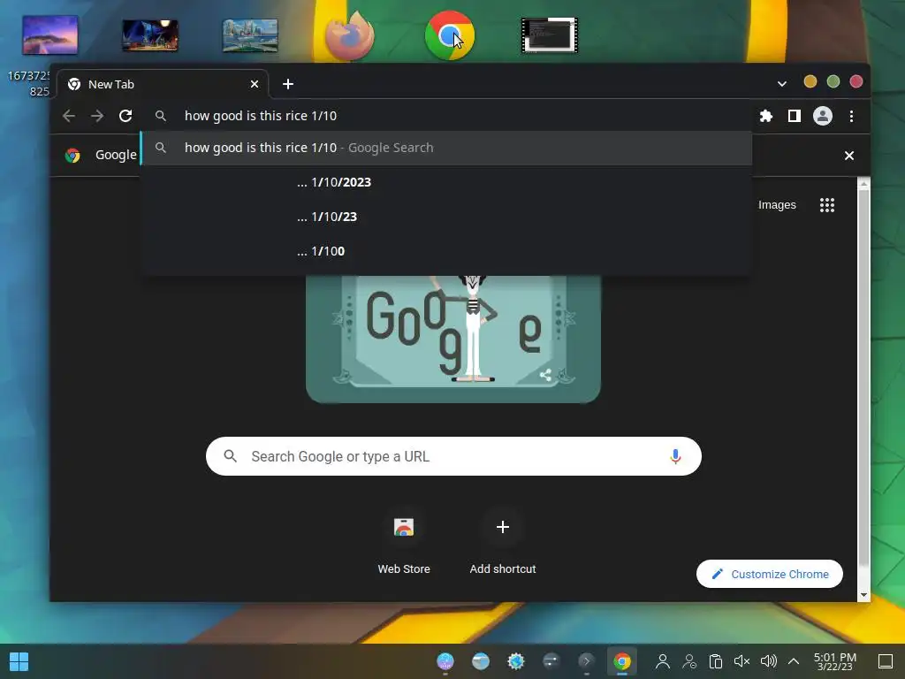Click the clock showing 5:01 PM
The image size is (905, 679).
click(834, 661)
